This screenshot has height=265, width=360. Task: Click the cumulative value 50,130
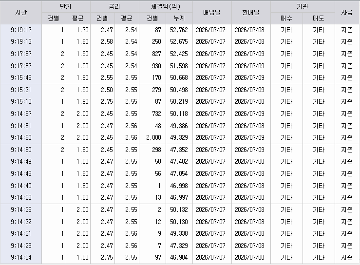coord(179,222)
